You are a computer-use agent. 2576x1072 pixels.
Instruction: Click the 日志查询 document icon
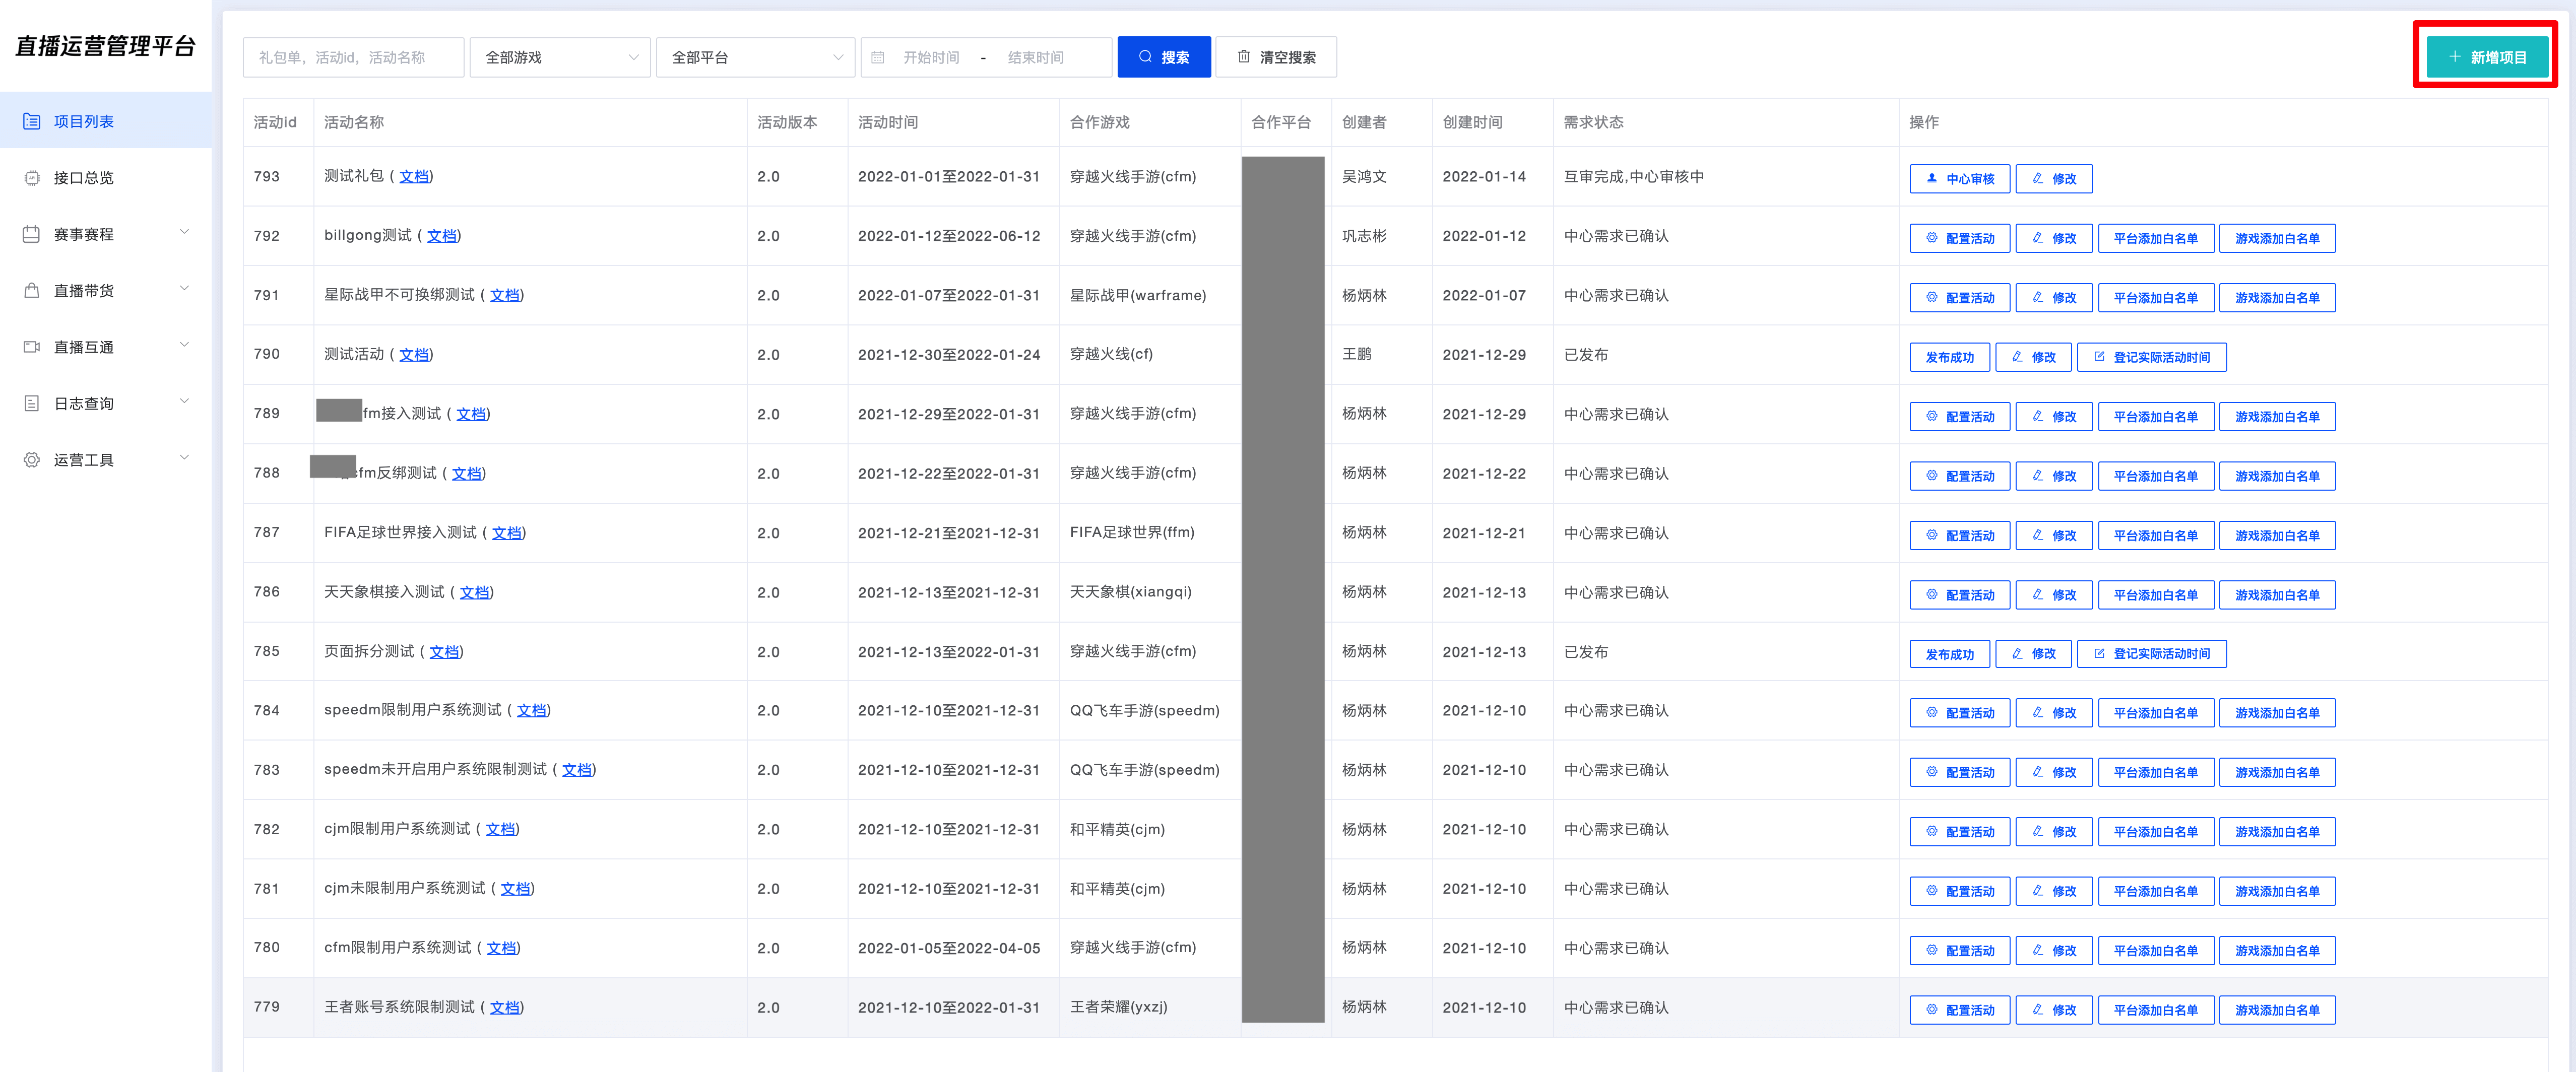coord(32,404)
